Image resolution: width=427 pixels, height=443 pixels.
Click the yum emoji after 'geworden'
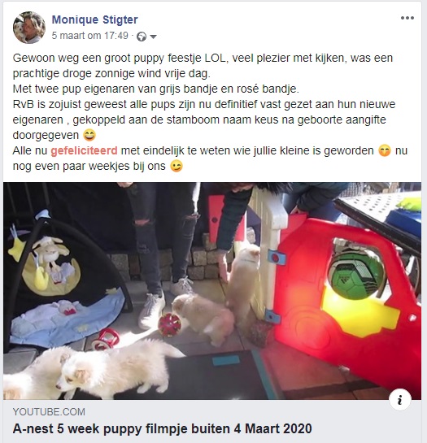coord(384,150)
